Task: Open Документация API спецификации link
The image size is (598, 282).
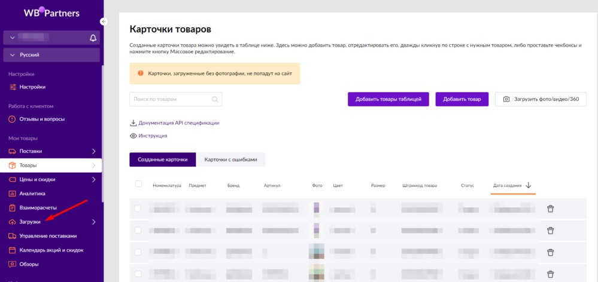Action: point(178,123)
